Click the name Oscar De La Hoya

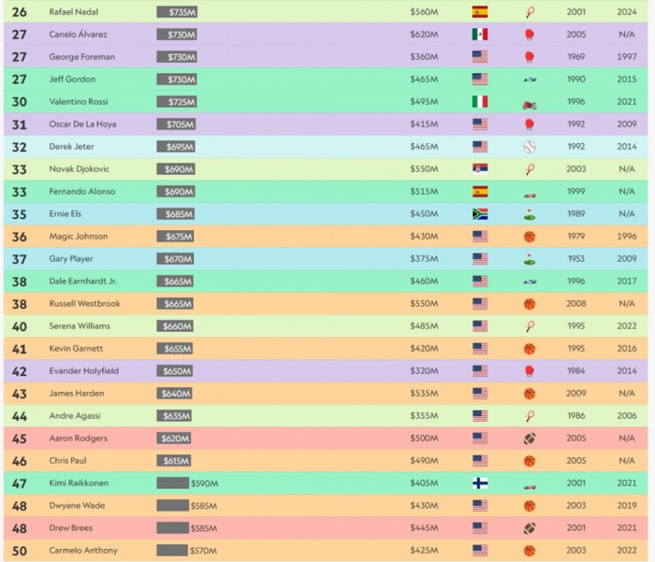82,124
